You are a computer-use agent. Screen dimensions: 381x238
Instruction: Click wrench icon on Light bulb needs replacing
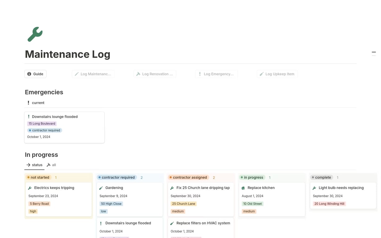[x=314, y=188]
